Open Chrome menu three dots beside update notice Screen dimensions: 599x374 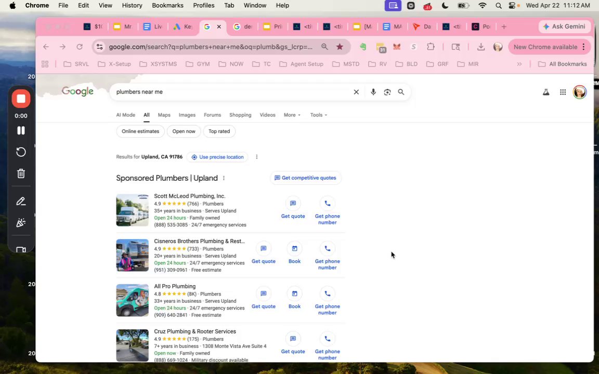click(x=584, y=47)
